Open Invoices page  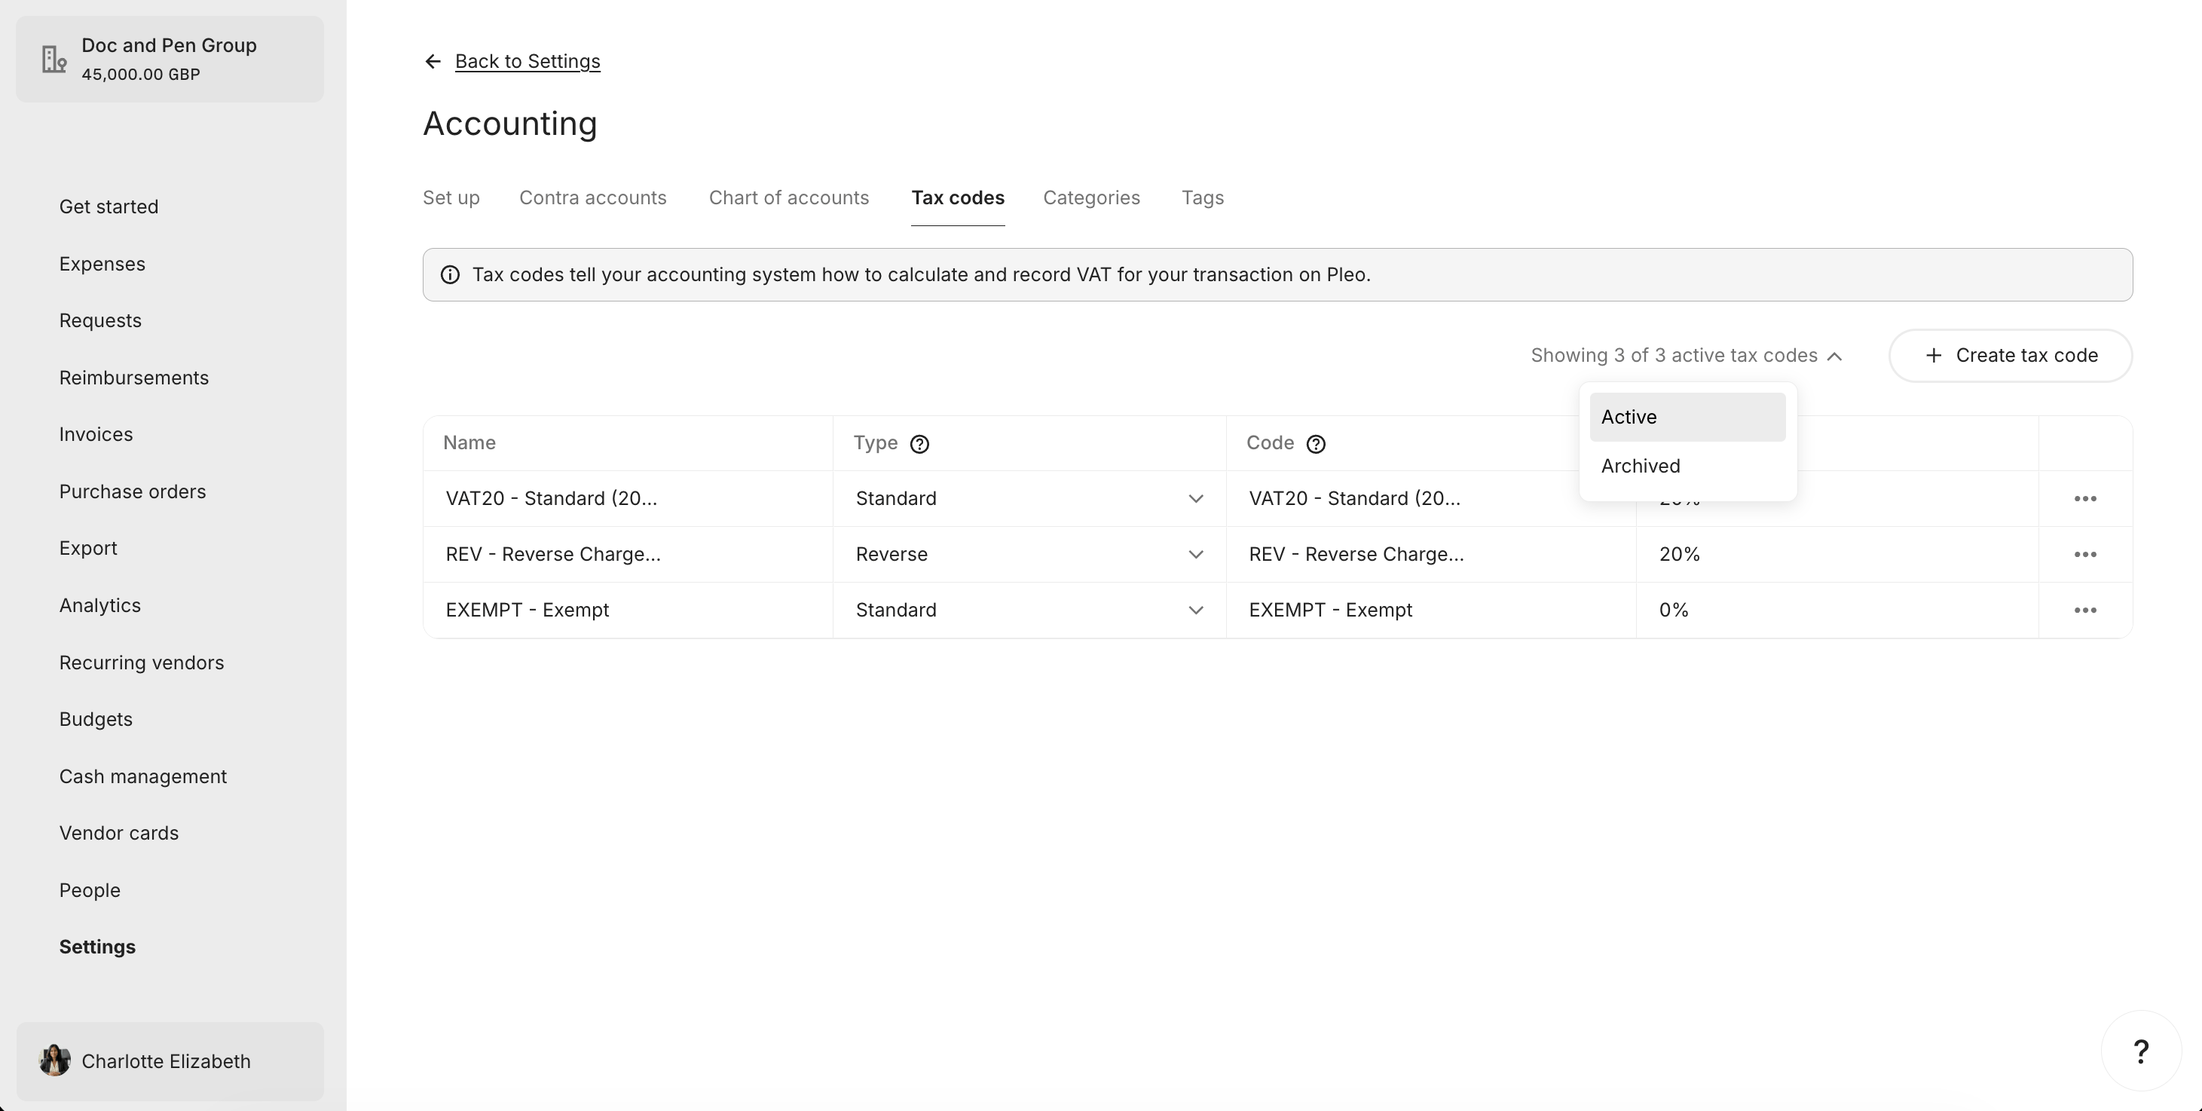(x=96, y=434)
